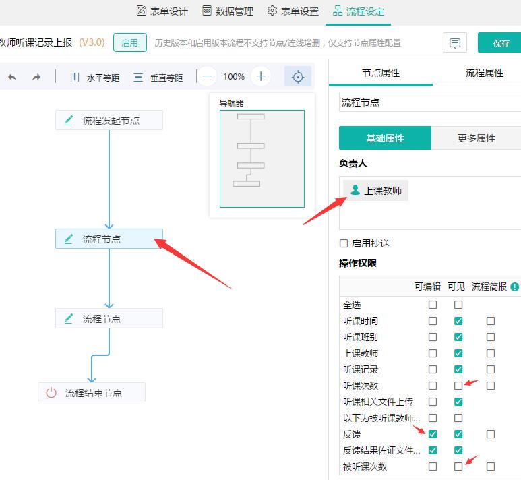Click the 以下为被听课教师... field label
Viewport: 521px width, 480px height.
tap(381, 418)
